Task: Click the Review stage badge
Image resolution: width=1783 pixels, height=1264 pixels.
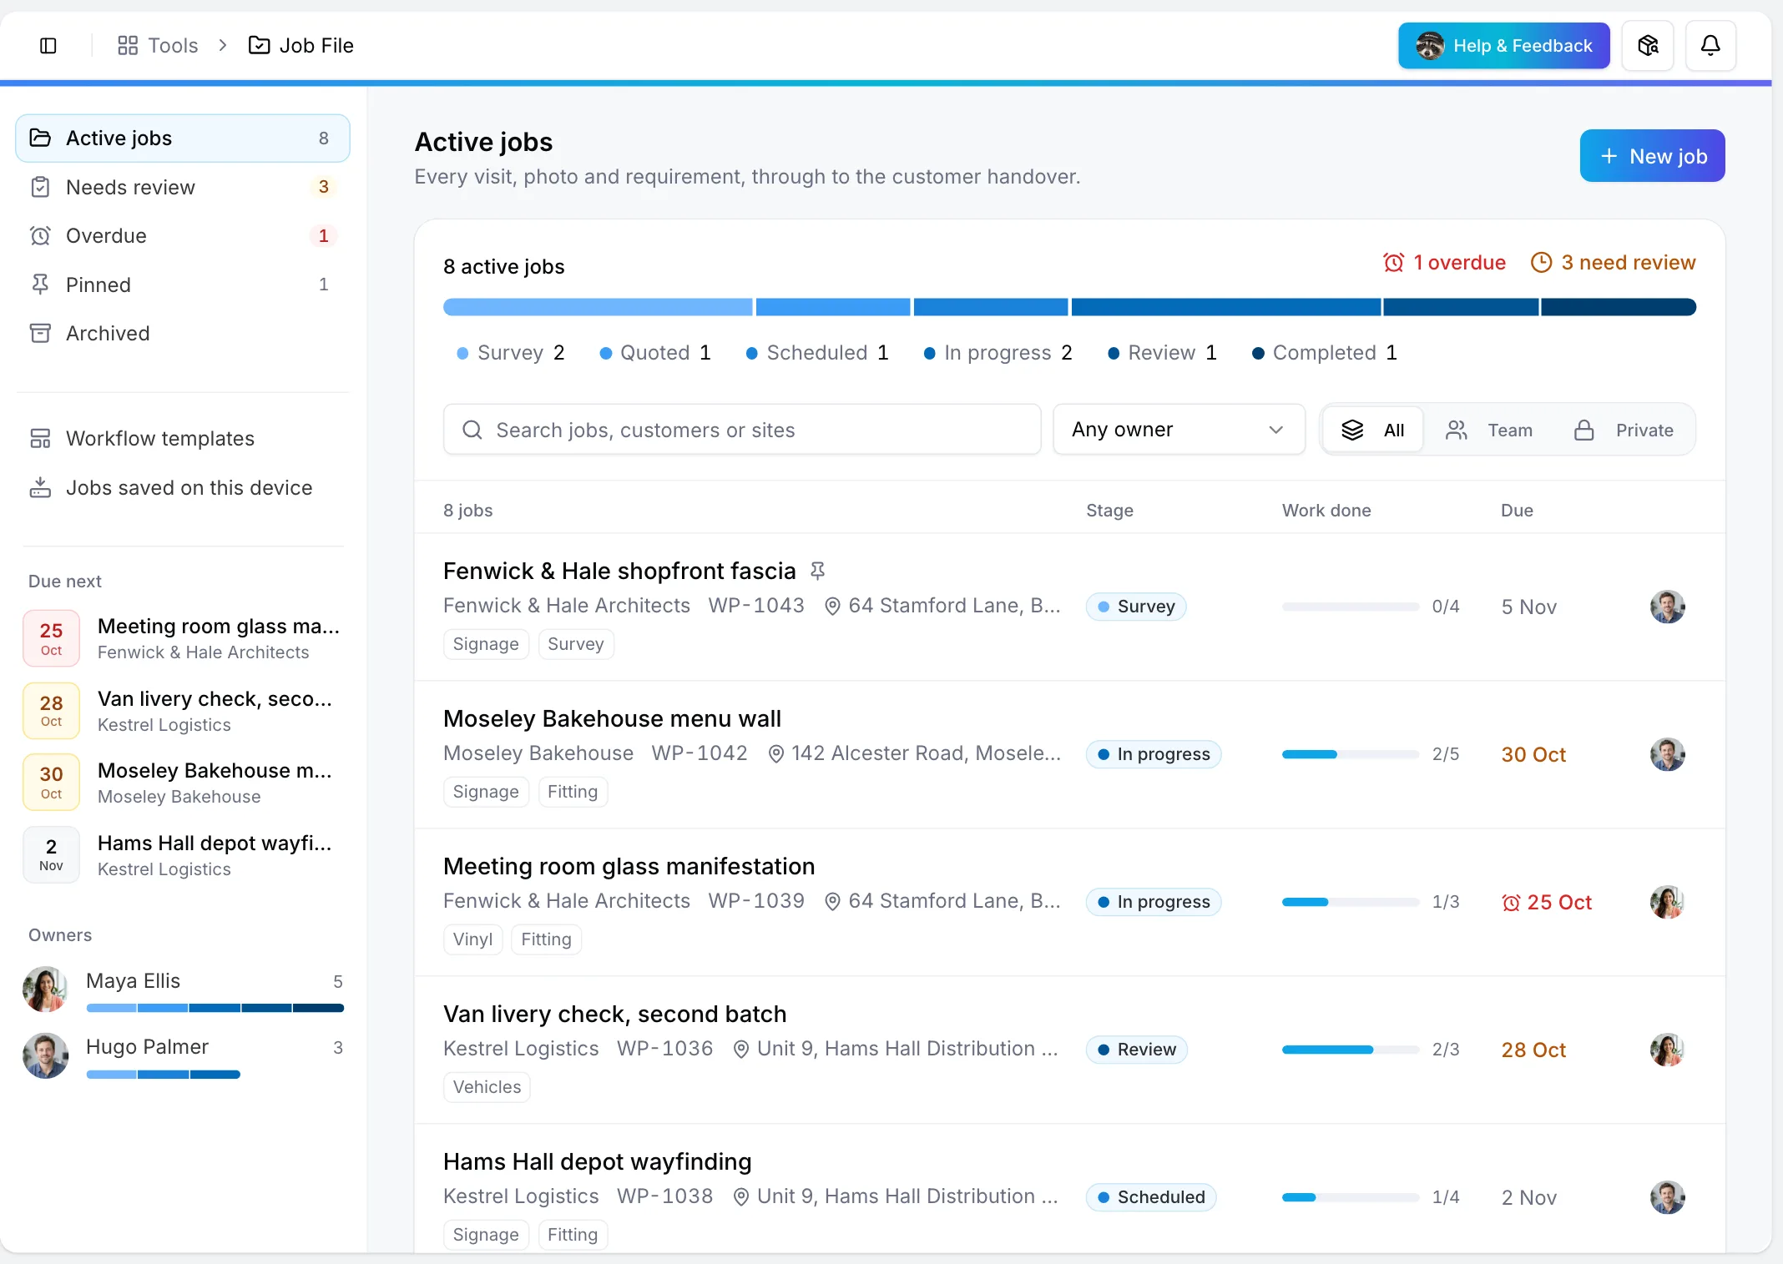Action: (1136, 1050)
